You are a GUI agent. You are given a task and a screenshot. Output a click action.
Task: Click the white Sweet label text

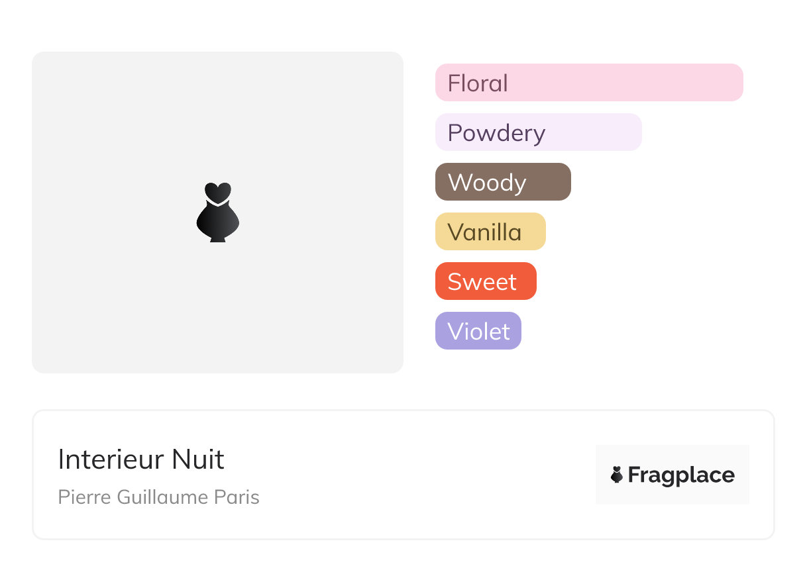point(482,282)
